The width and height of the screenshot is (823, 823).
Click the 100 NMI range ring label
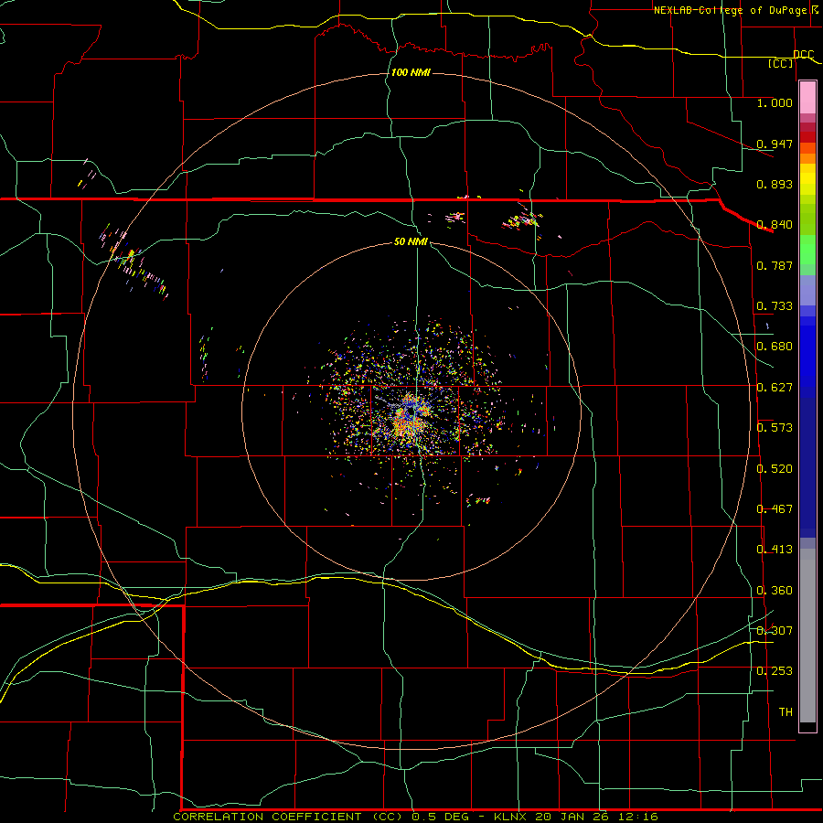[x=411, y=72]
